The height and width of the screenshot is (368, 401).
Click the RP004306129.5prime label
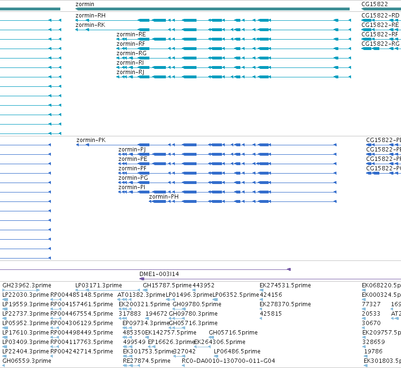point(82,323)
